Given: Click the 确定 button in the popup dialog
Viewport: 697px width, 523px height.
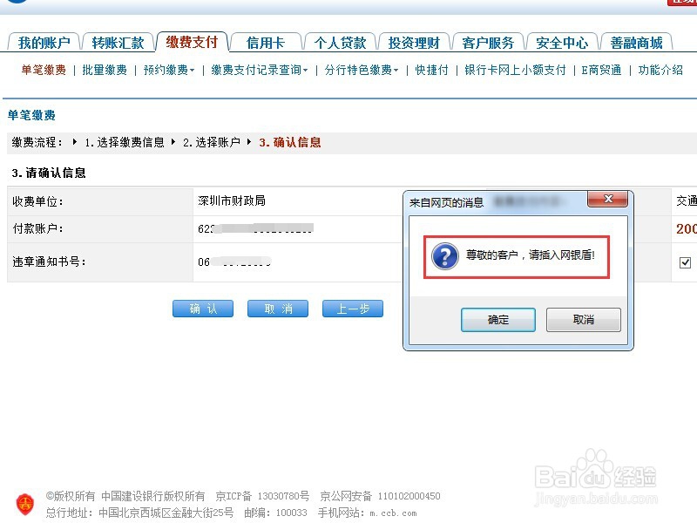Looking at the screenshot, I should point(498,320).
